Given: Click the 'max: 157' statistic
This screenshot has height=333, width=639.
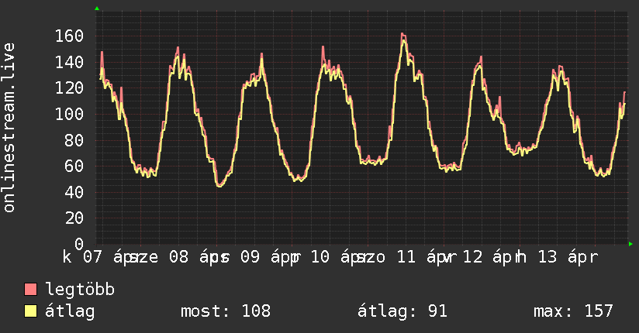Looking at the screenshot, I should pyautogui.click(x=573, y=312).
